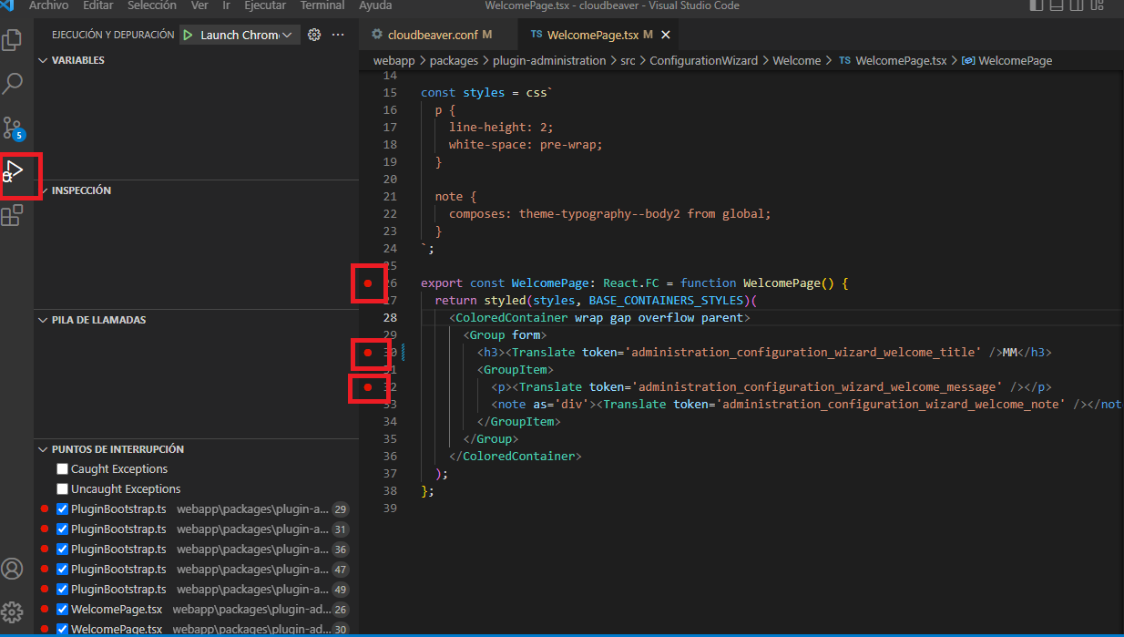The width and height of the screenshot is (1124, 637).
Task: Open the Search view
Action: (13, 84)
